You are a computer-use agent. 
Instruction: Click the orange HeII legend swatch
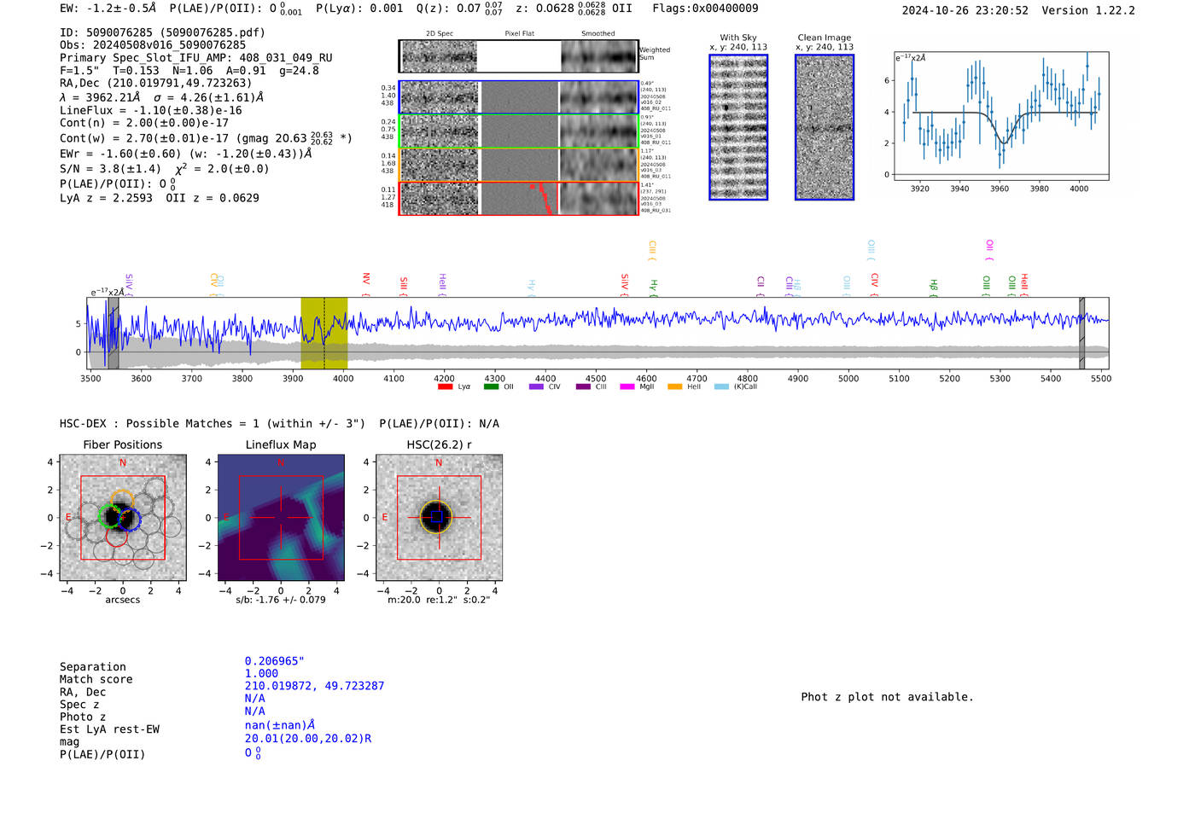(674, 386)
